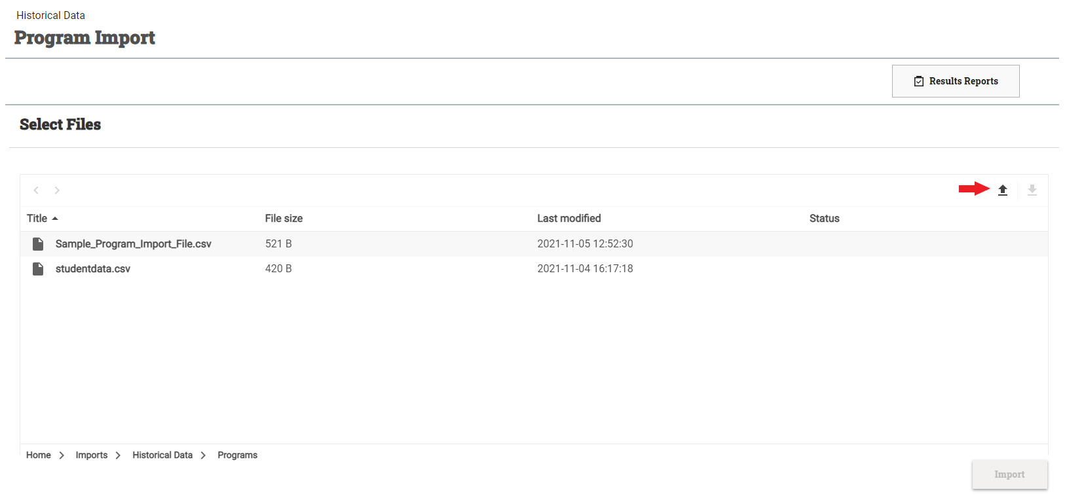
Task: Select Sample_Program_Import_File.csv
Action: pyautogui.click(x=134, y=244)
